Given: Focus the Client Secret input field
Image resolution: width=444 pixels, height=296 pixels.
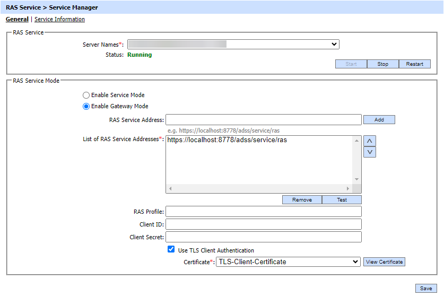Looking at the screenshot, I should (263, 237).
